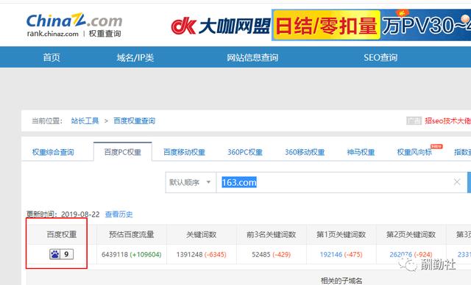
Task: Open the first-page keyword count 192146 link
Action: (331, 254)
